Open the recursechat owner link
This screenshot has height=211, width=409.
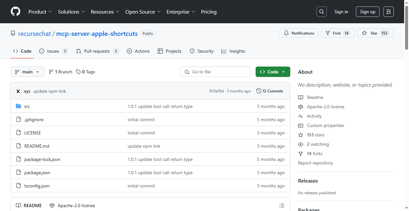(35, 34)
